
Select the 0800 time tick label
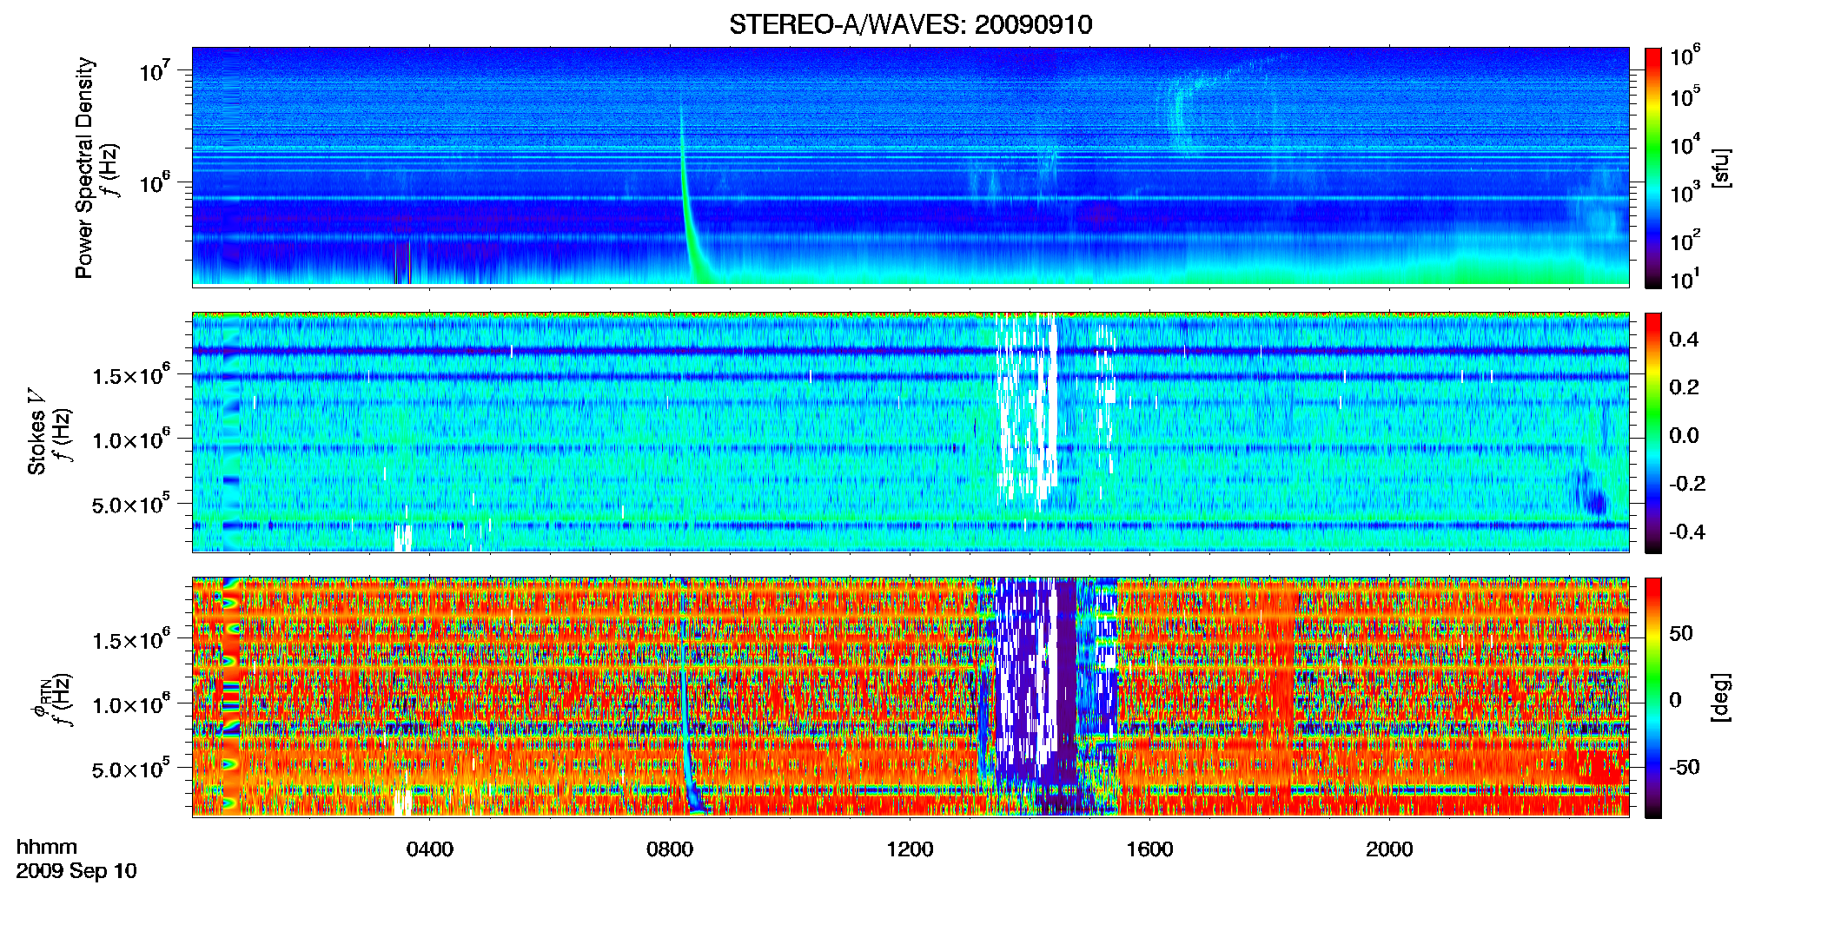pyautogui.click(x=670, y=849)
